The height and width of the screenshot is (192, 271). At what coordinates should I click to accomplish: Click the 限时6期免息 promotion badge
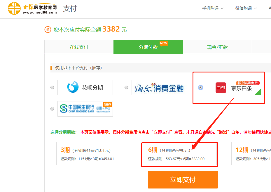248,83
